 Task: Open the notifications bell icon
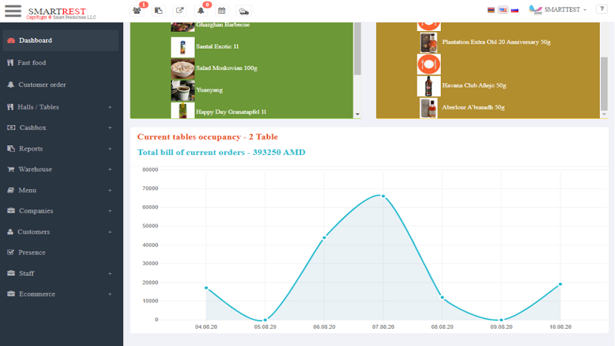(x=201, y=10)
